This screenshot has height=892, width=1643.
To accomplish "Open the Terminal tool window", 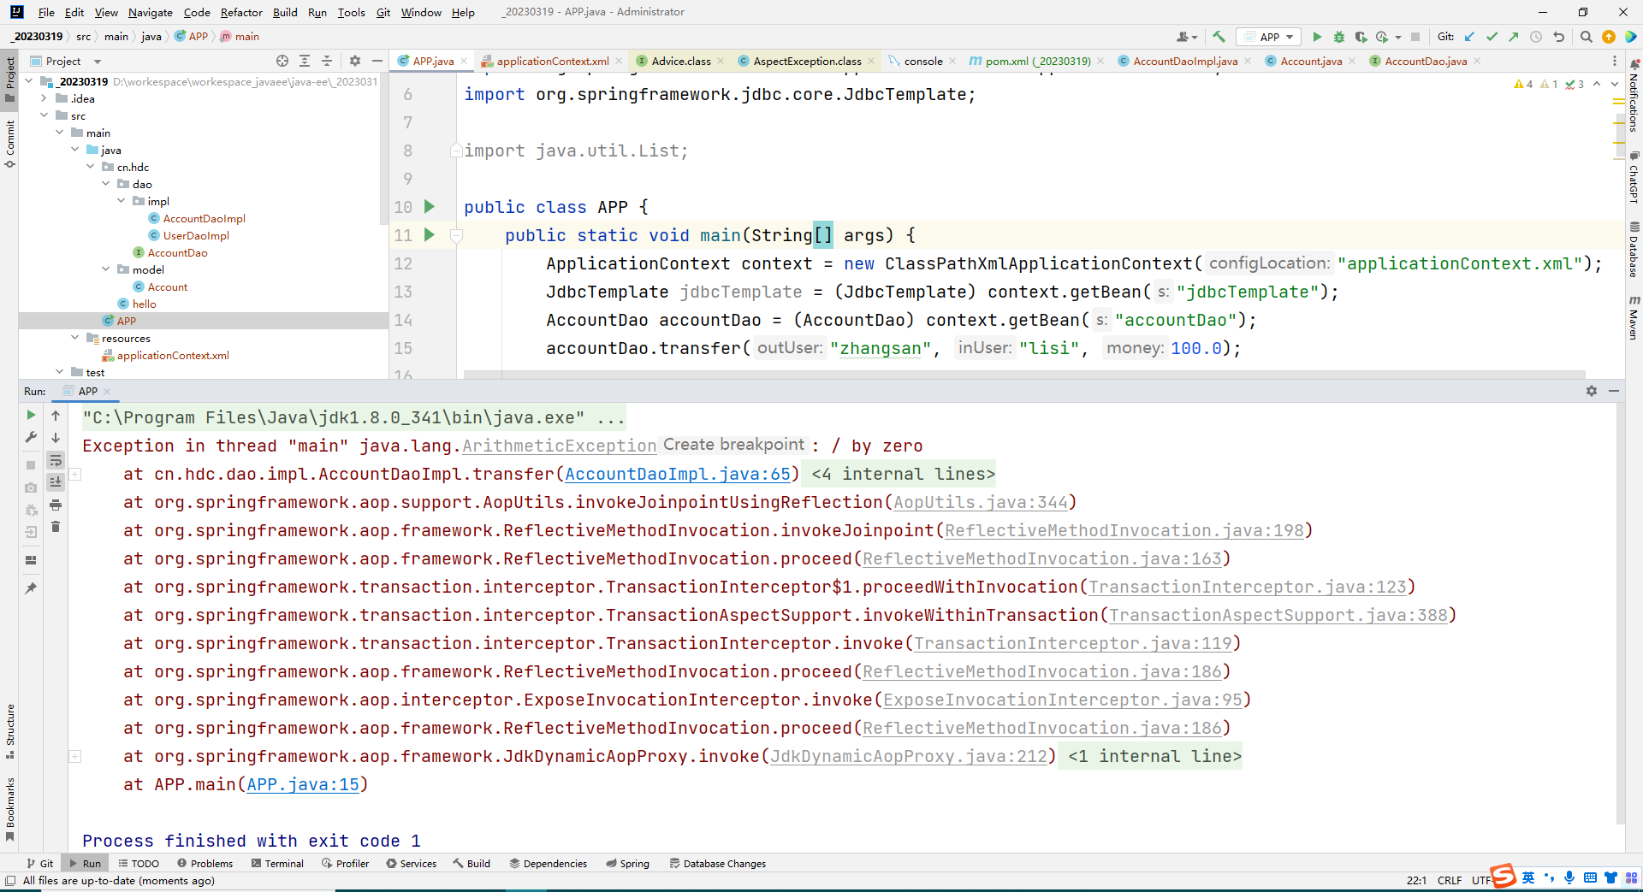I will click(x=277, y=864).
